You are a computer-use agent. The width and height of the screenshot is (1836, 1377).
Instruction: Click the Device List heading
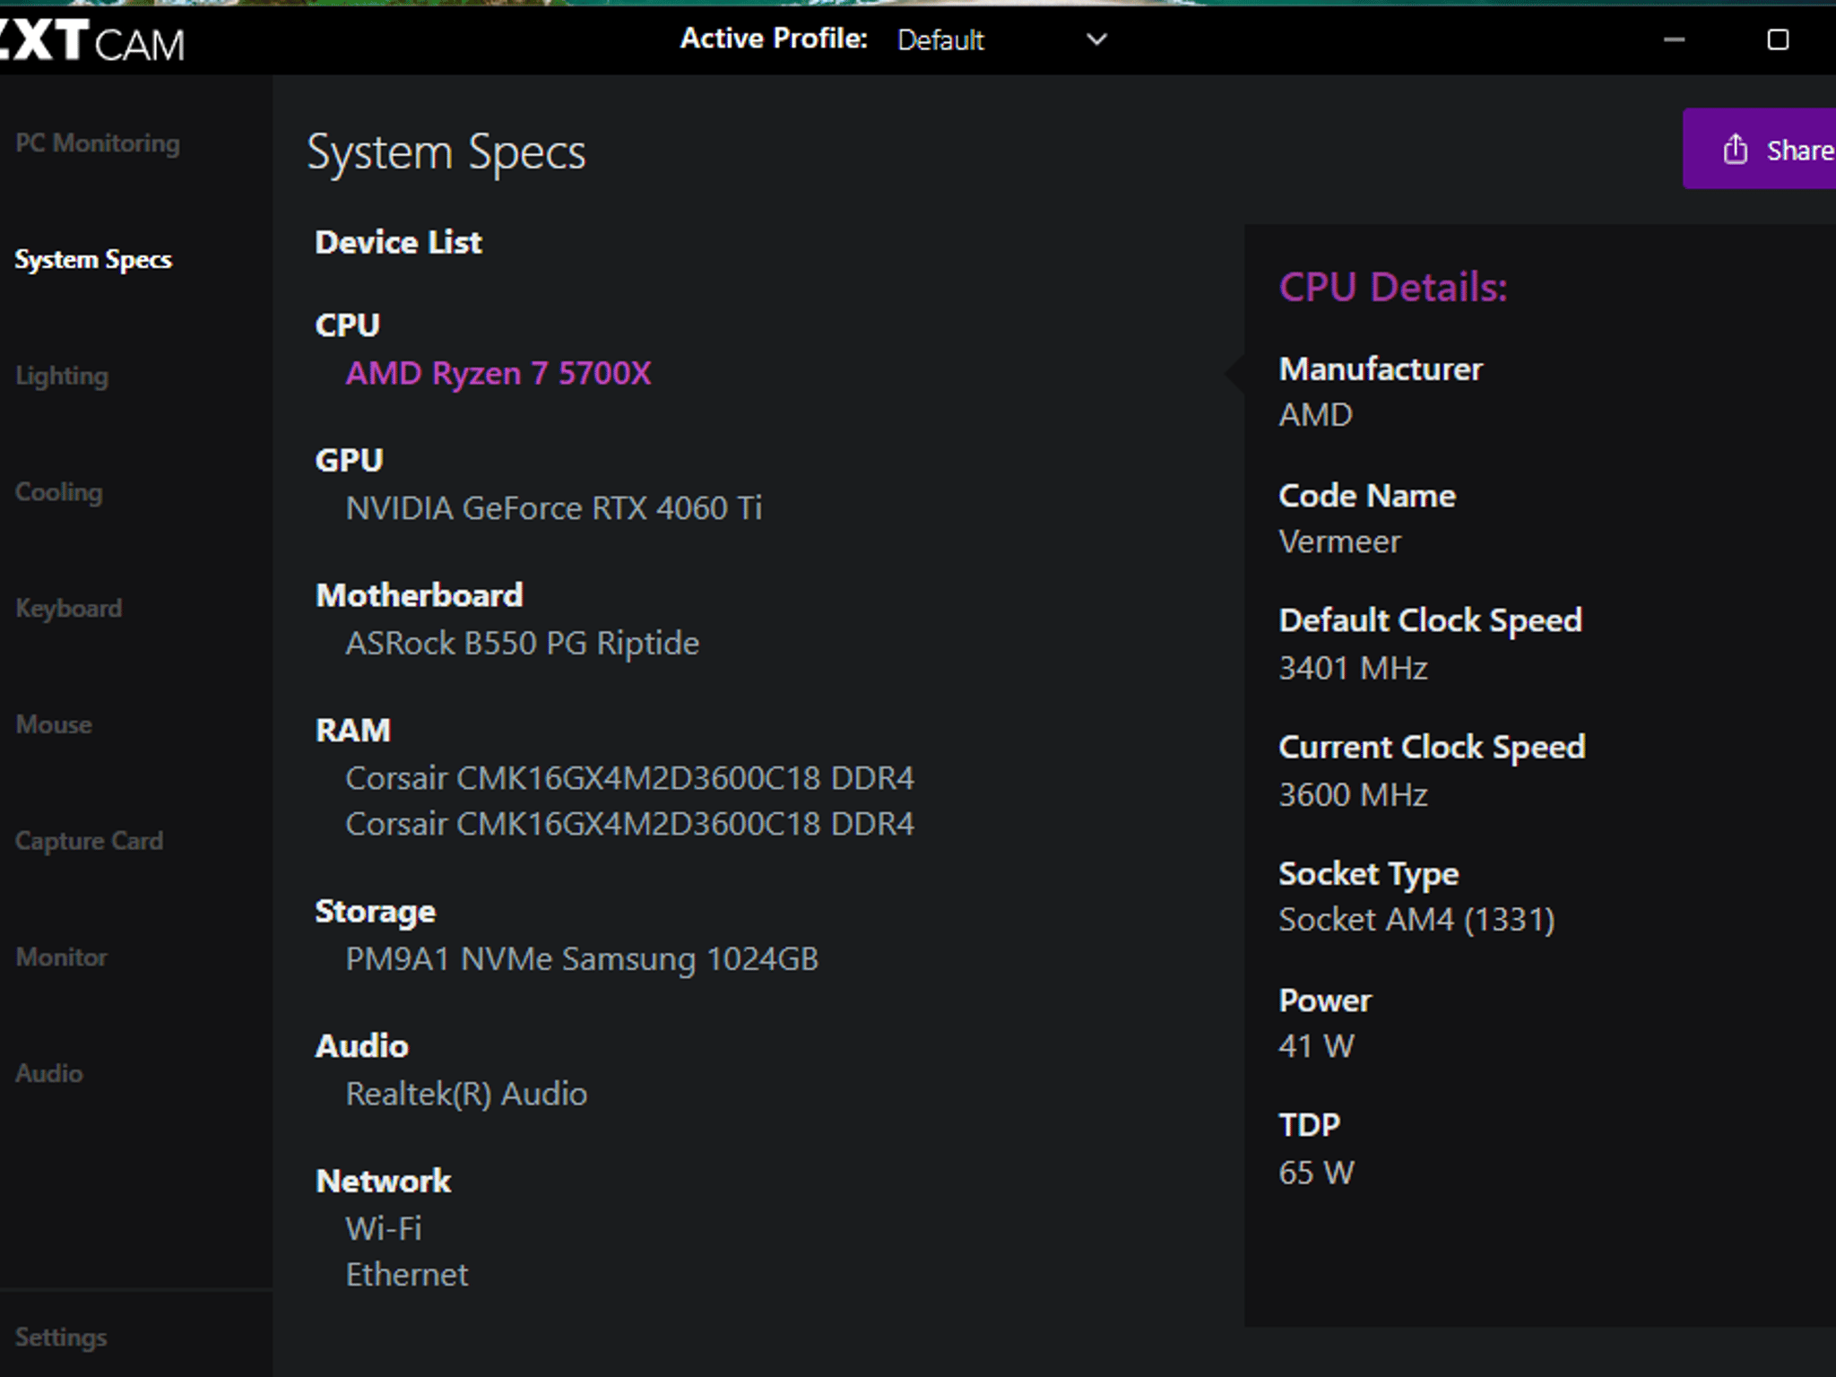pos(399,243)
